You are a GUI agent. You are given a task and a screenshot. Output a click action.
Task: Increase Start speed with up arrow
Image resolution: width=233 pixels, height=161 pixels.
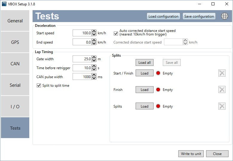(x=94, y=31)
